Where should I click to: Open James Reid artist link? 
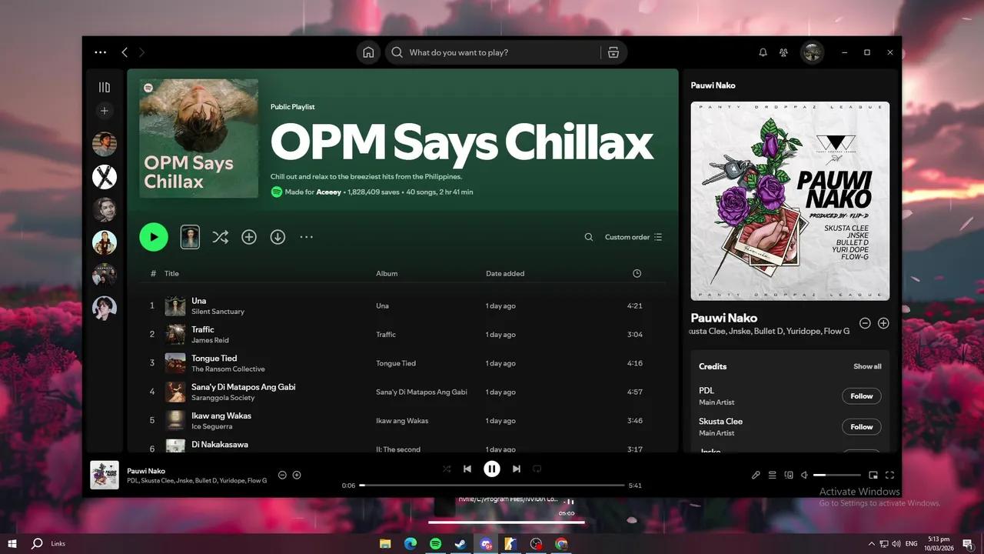click(210, 340)
